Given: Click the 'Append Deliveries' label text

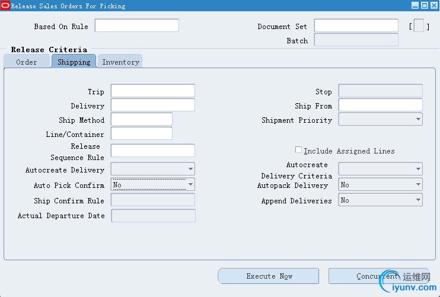Looking at the screenshot, I should tap(296, 201).
